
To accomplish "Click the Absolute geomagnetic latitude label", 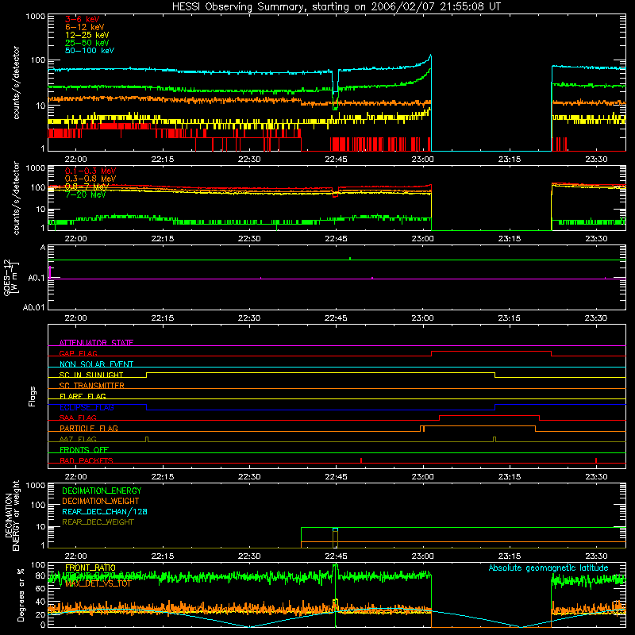I will [548, 568].
